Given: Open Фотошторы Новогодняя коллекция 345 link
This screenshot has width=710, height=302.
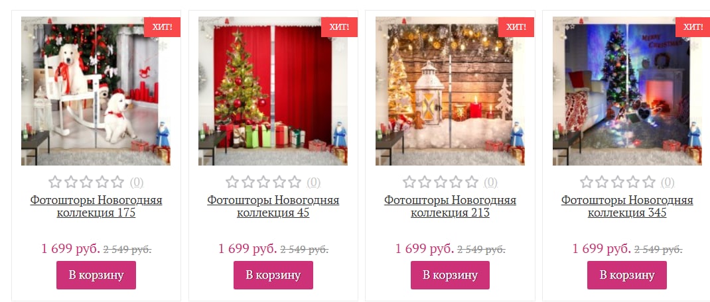Looking at the screenshot, I should pos(627,206).
